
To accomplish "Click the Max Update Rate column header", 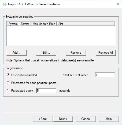I will coord(44,24).
